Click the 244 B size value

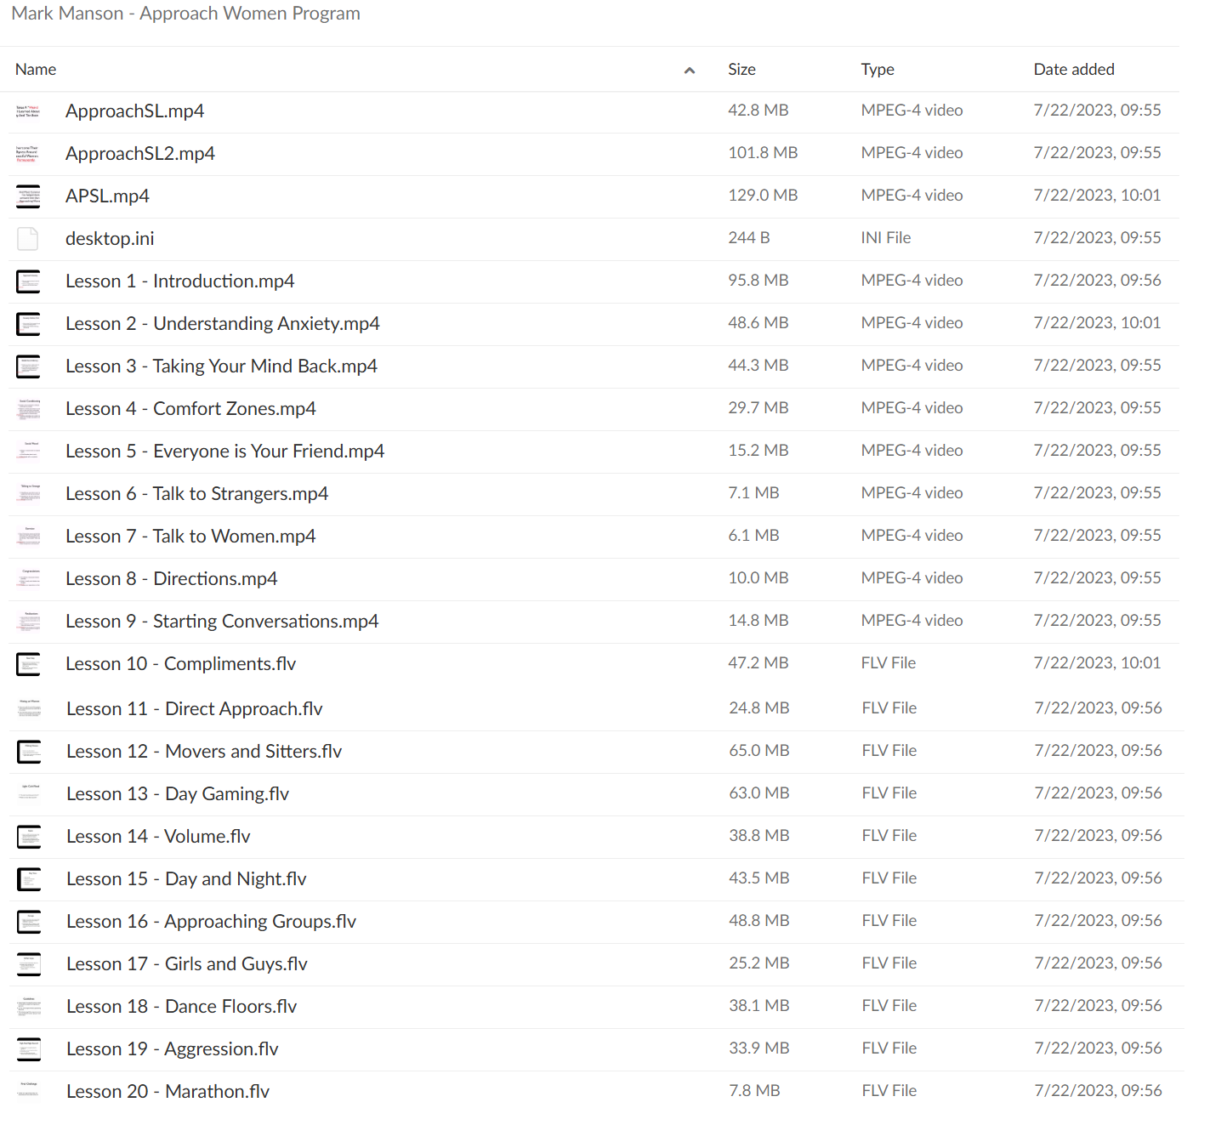click(748, 238)
